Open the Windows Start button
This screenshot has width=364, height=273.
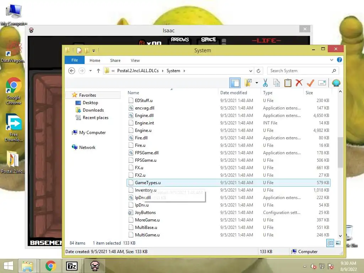click(x=9, y=266)
